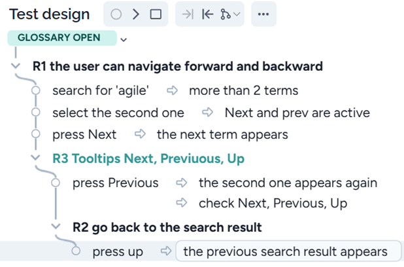The height and width of the screenshot is (267, 404).
Task: Click the arrow icon after "press Next"
Action: [x=139, y=135]
